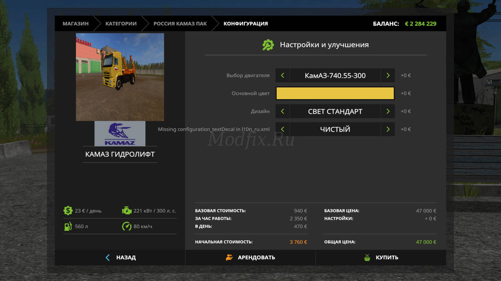This screenshot has height=281, width=501.
Task: Go to previous option for ЧИСТЫЙ
Action: (x=282, y=129)
